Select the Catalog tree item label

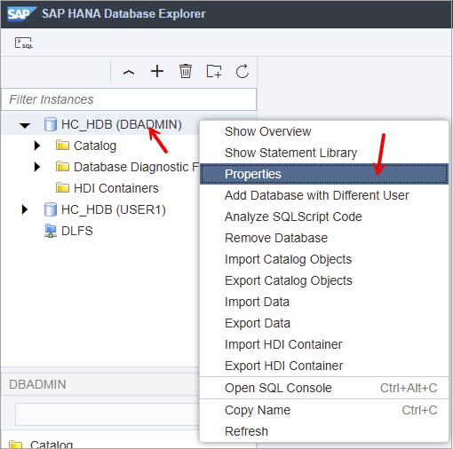95,146
